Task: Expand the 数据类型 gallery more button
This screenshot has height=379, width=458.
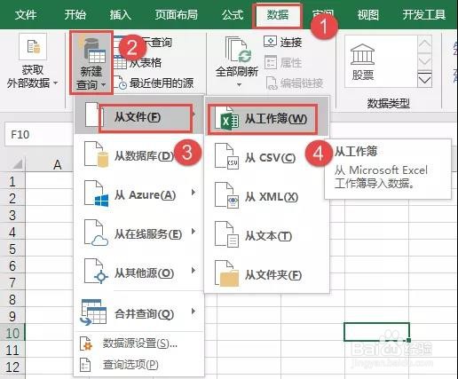Action: 424,80
